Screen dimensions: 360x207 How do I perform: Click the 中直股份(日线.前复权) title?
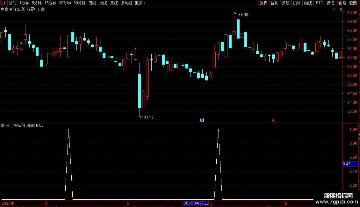pyautogui.click(x=20, y=10)
